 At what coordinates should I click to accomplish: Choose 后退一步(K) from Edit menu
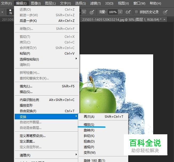click(x=47, y=21)
